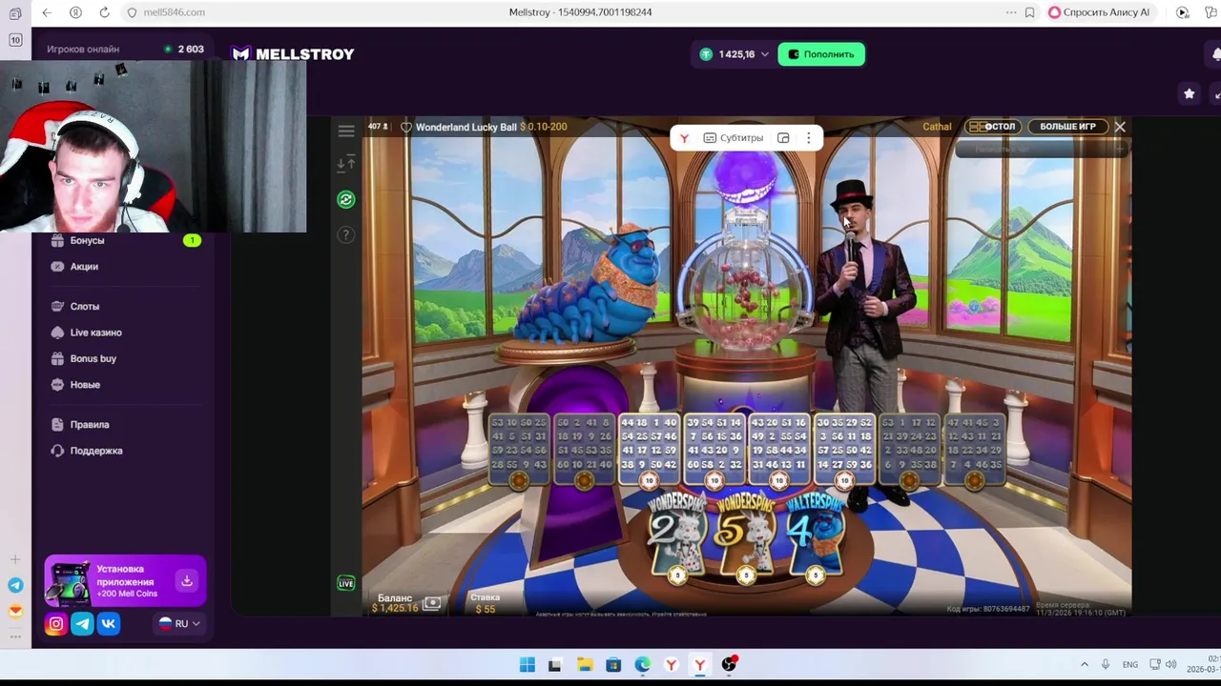Click the cash icon next to Баланс

[x=431, y=603]
